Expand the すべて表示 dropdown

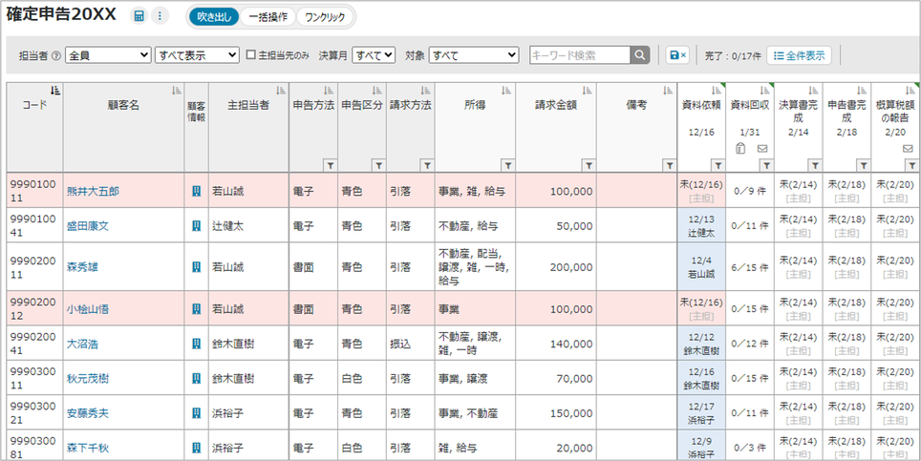[197, 55]
